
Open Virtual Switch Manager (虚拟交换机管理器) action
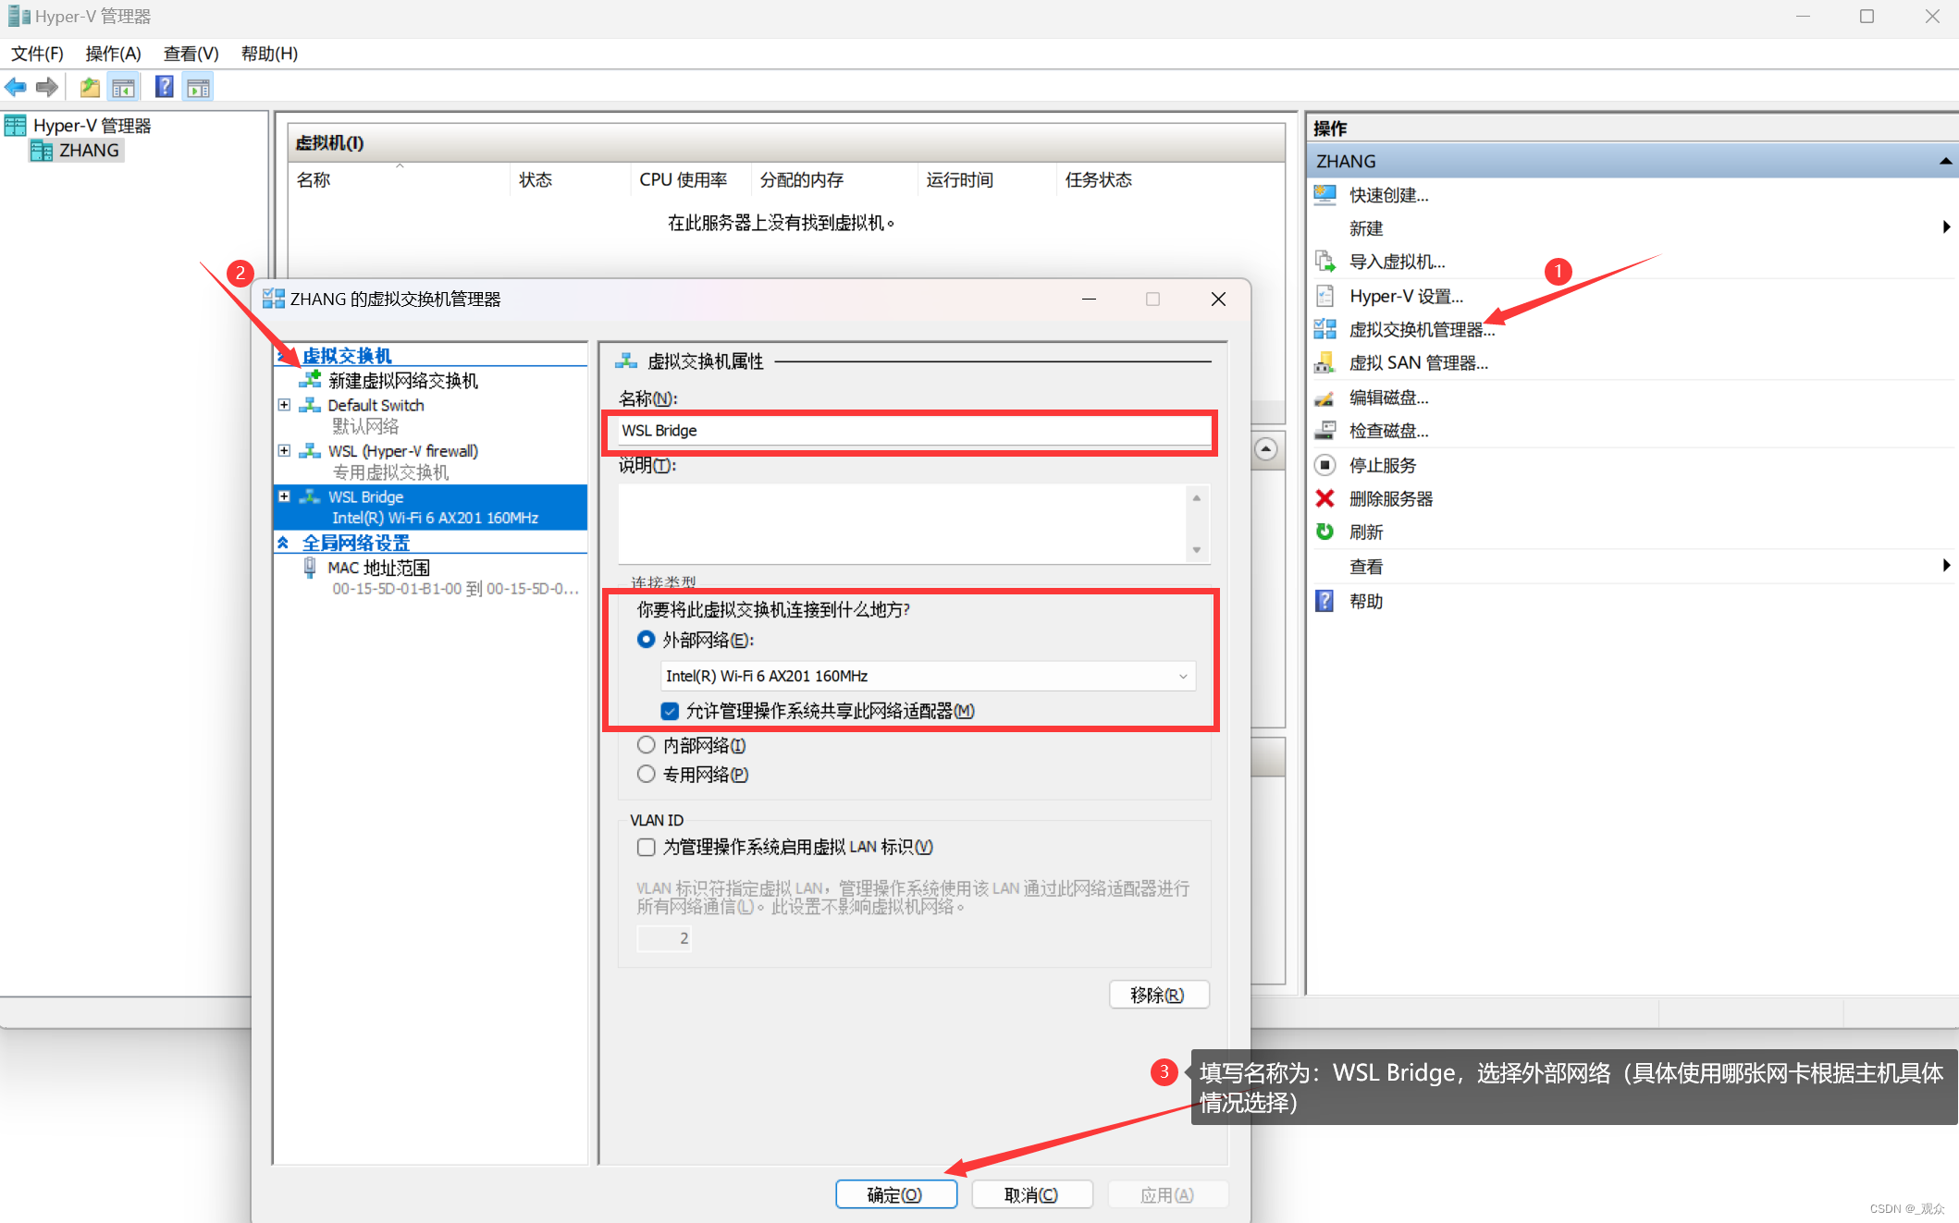(1420, 330)
